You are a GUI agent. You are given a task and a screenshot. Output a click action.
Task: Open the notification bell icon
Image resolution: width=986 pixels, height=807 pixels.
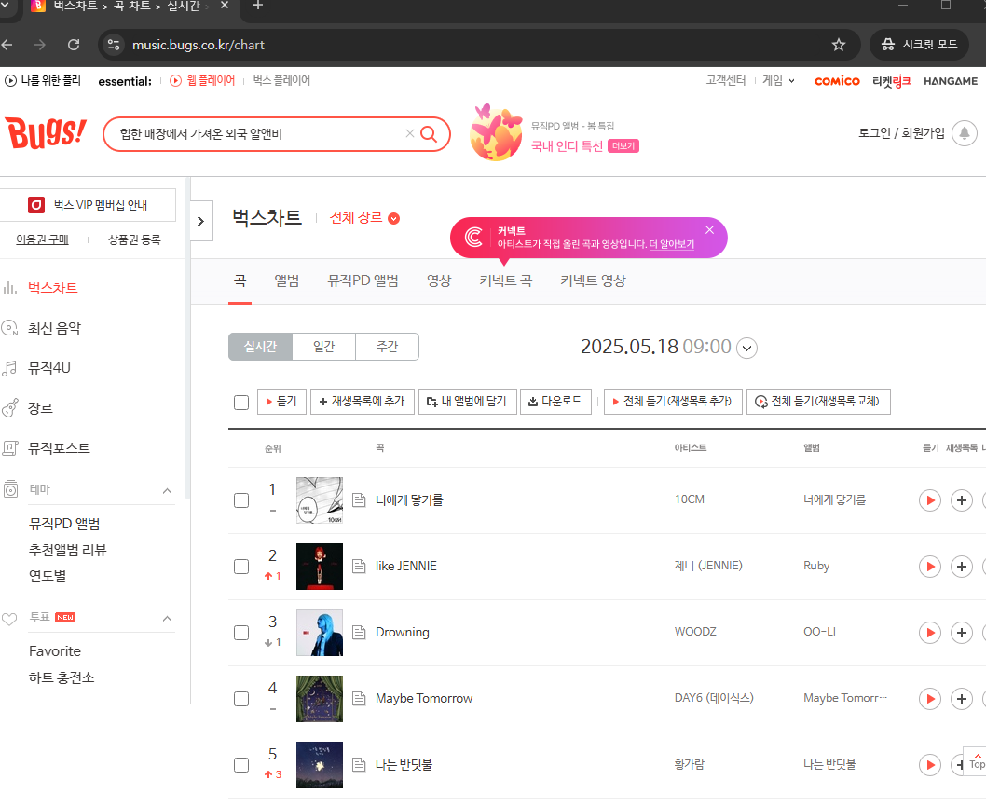965,132
